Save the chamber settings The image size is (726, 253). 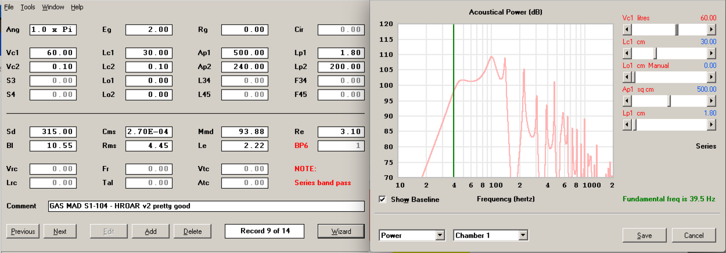644,236
